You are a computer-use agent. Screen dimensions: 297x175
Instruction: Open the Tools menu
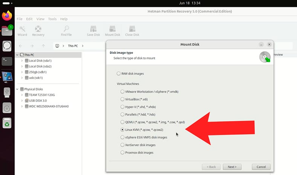52,19
